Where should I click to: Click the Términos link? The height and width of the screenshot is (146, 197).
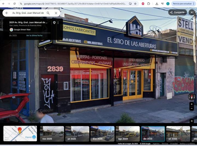165,144
